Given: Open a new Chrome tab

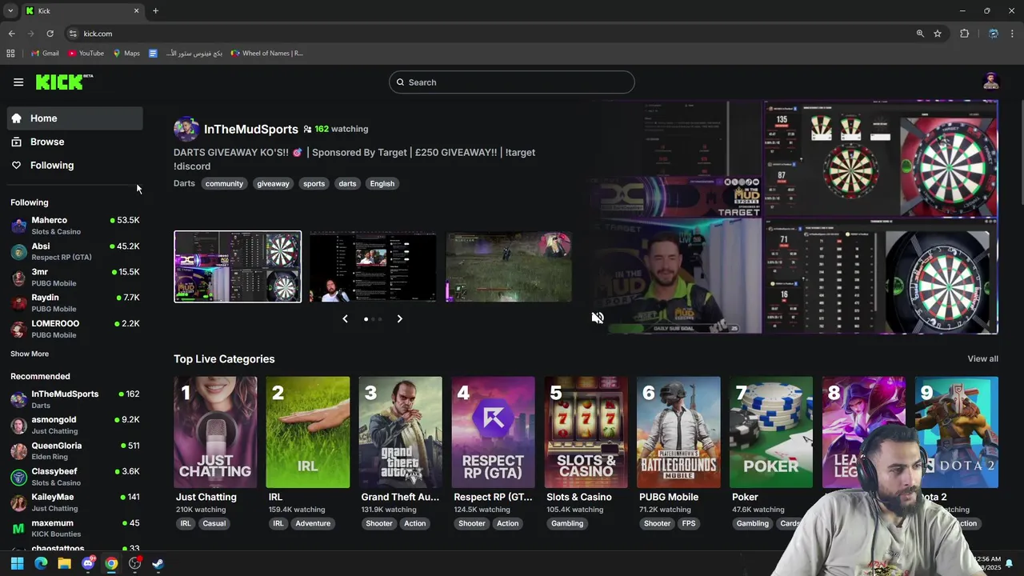Looking at the screenshot, I should coord(155,11).
